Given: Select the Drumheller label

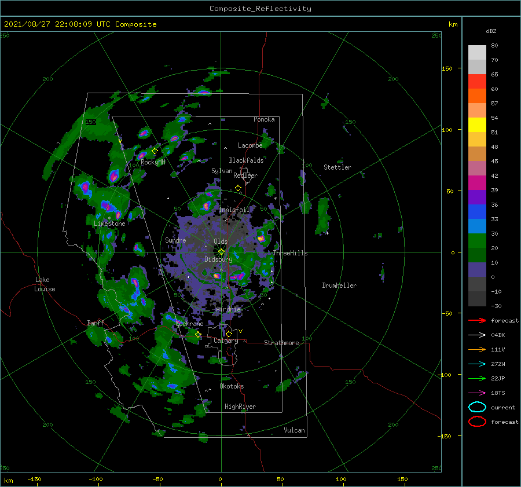Looking at the screenshot, I should point(339,285).
